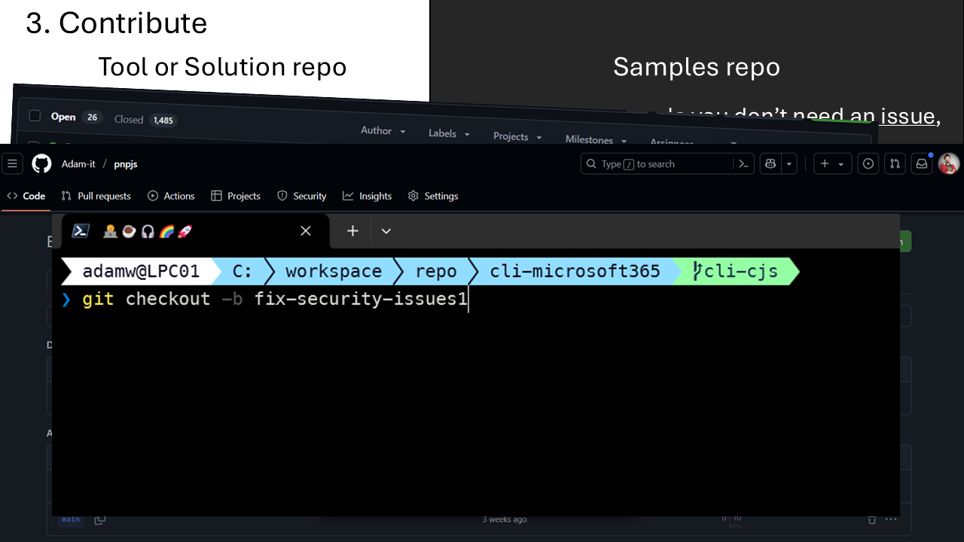Open the Milestones filter dropdown

[596, 140]
